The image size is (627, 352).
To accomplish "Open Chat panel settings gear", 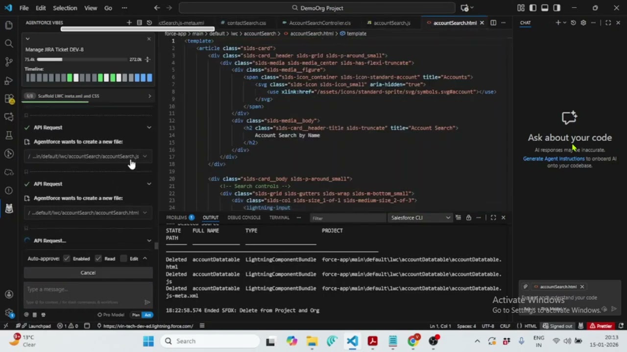I will tap(583, 22).
